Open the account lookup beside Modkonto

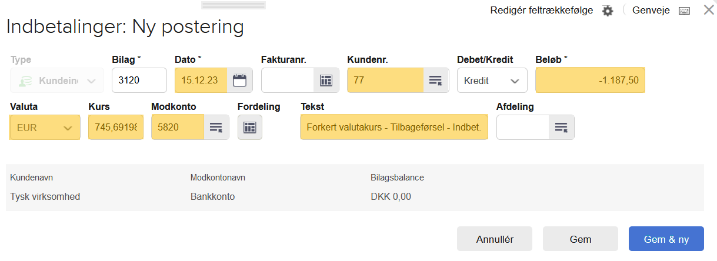(216, 127)
